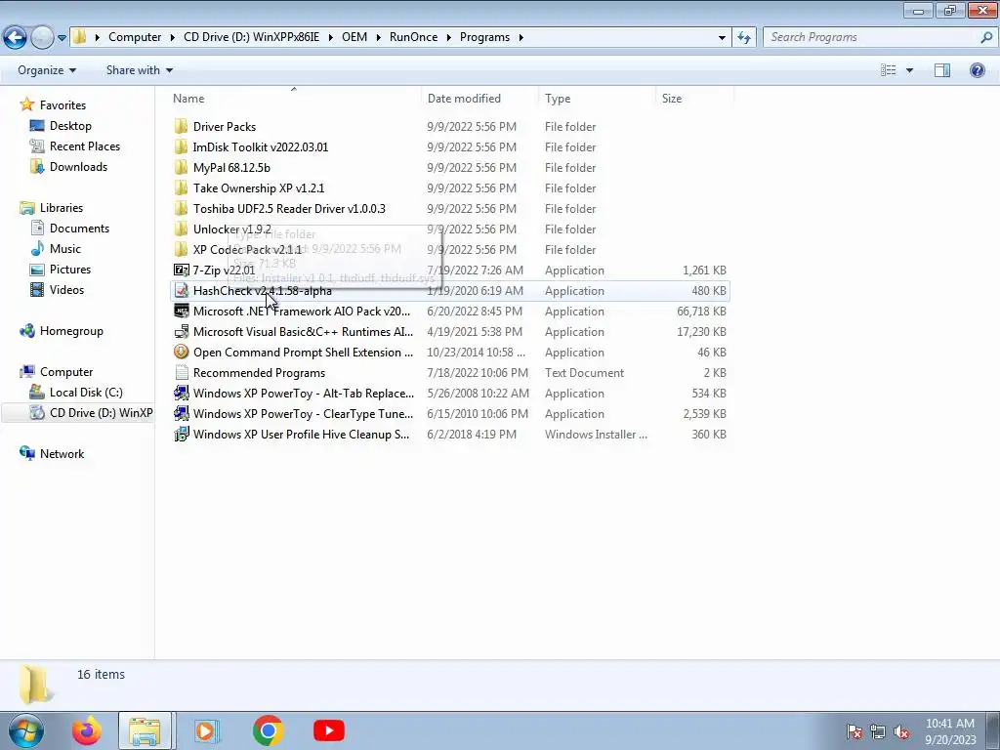The width and height of the screenshot is (1000, 750).
Task: Open the Videos library
Action: [x=66, y=289]
